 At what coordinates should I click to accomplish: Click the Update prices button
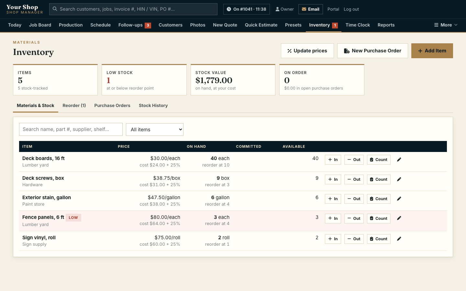pos(307,51)
